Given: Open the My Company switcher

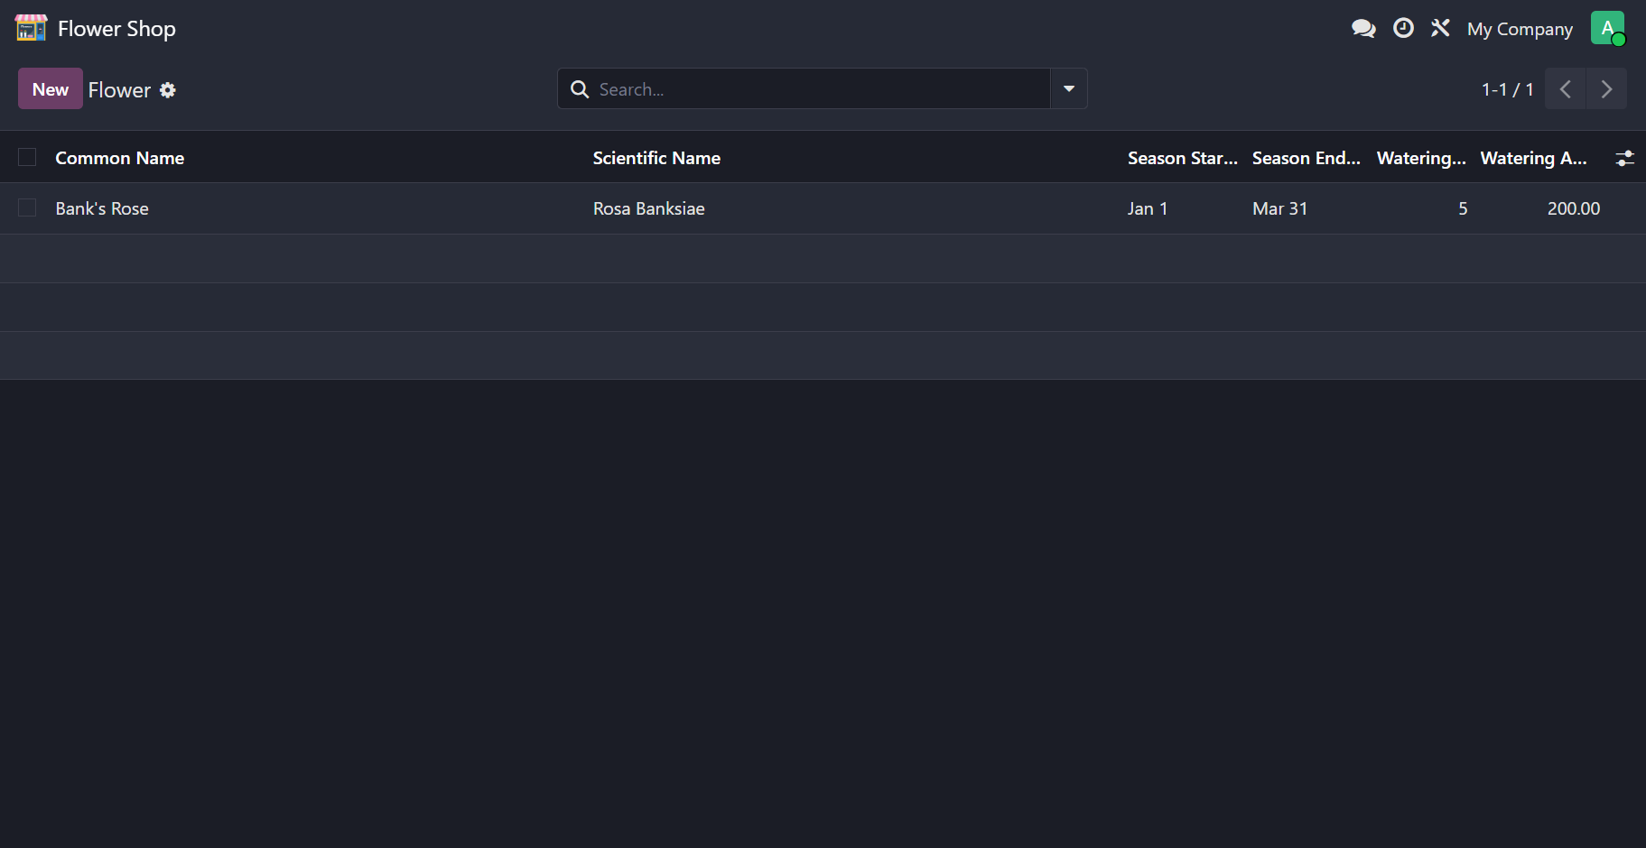Looking at the screenshot, I should point(1520,29).
